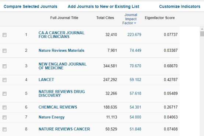Click impact factor value 51.848
The width and height of the screenshot is (204, 136).
tap(135, 129)
